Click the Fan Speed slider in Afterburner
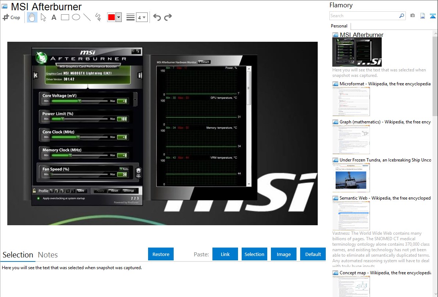 click(80, 174)
